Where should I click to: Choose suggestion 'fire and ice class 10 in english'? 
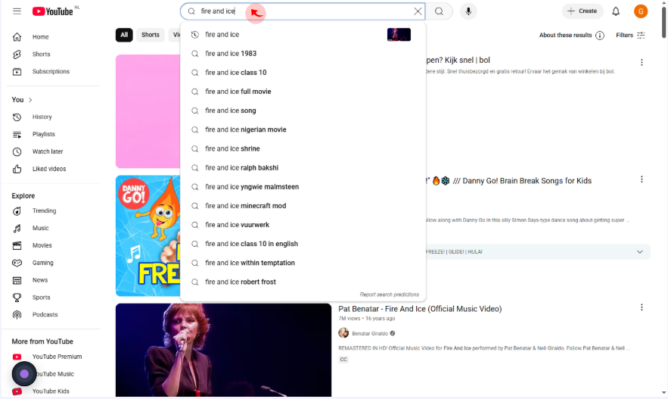click(303, 244)
